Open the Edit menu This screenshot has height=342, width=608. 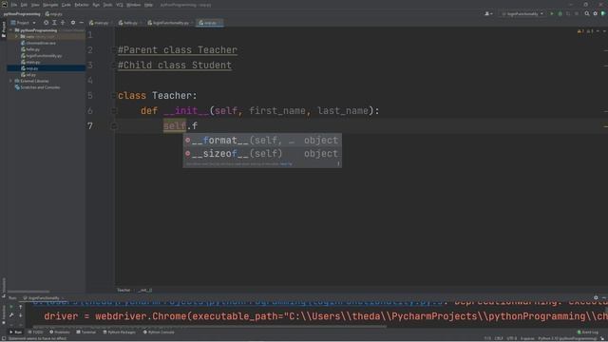24,5
